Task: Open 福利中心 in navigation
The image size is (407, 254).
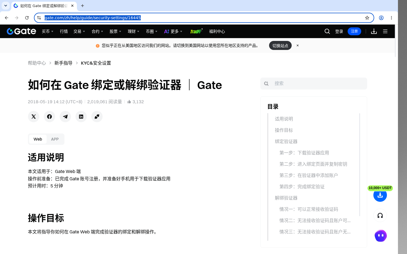Action: point(217,31)
